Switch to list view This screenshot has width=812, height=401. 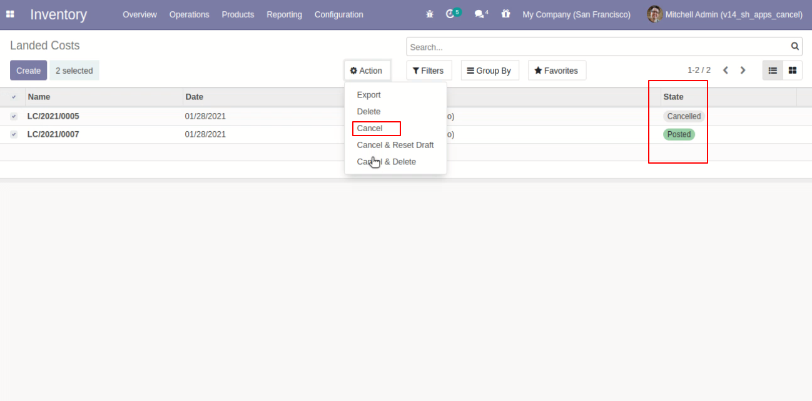pyautogui.click(x=773, y=71)
